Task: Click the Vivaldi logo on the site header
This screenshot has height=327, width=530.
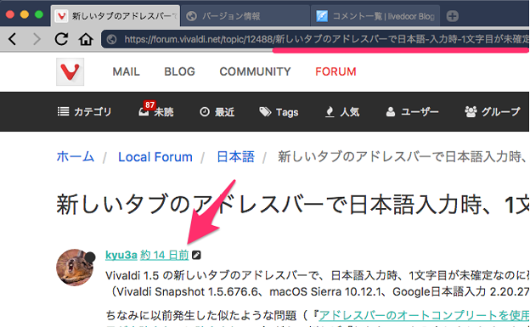Action: (x=70, y=71)
